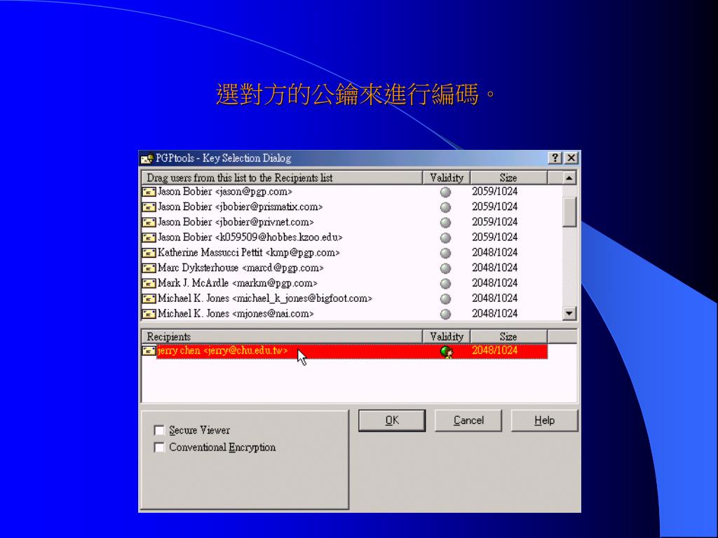Click size 2048/1024 for mjones@nai.com

pos(495,313)
